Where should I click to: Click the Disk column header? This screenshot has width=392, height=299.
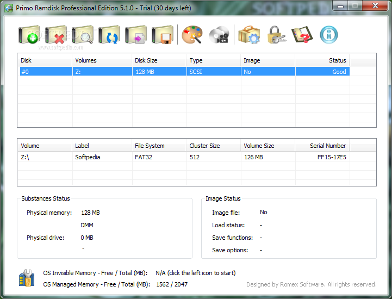pos(45,60)
